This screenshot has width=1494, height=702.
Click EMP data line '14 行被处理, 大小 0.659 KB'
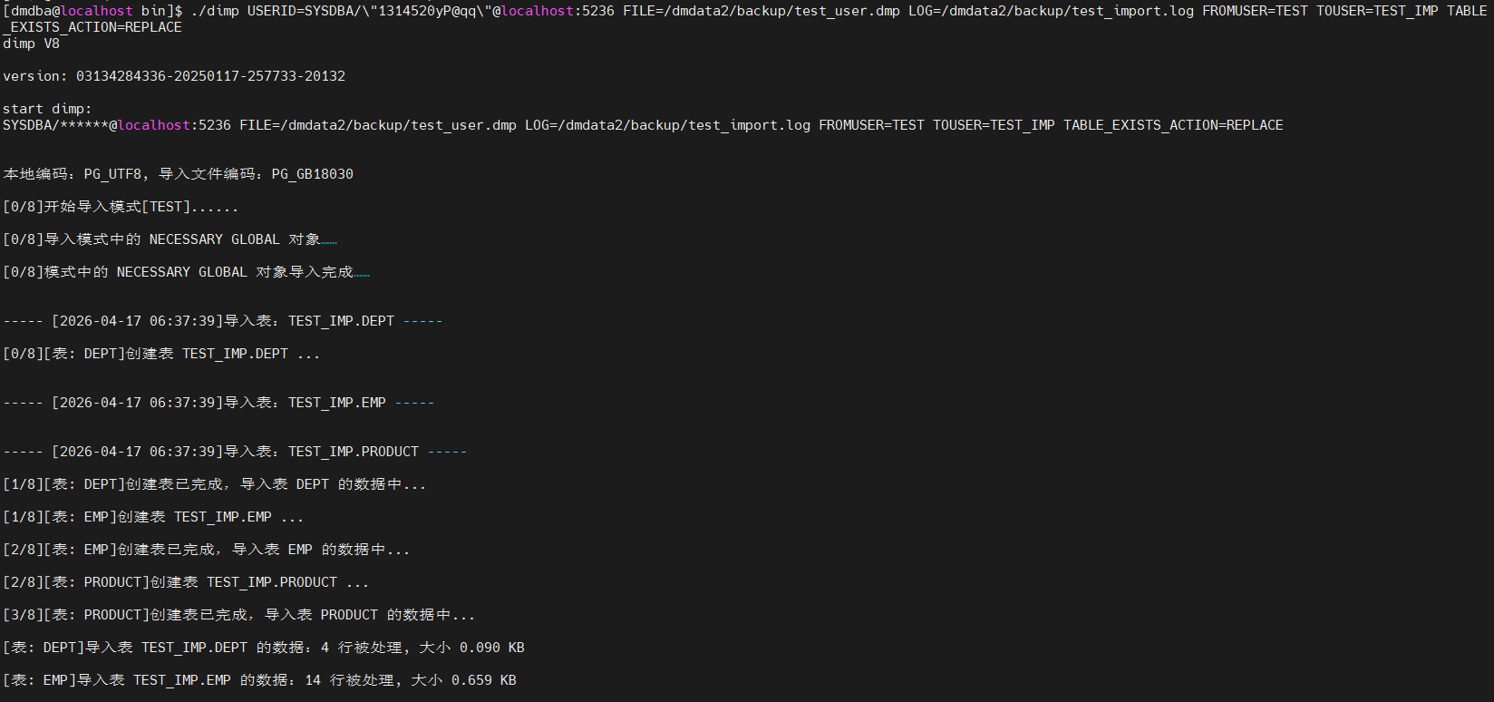260,680
